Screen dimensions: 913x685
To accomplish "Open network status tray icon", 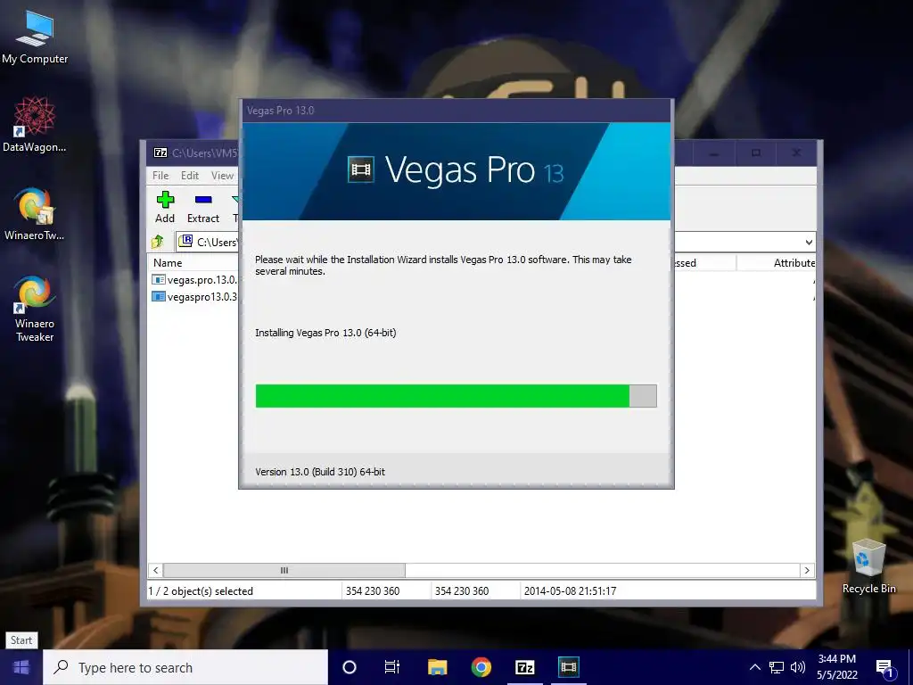I will 777,667.
